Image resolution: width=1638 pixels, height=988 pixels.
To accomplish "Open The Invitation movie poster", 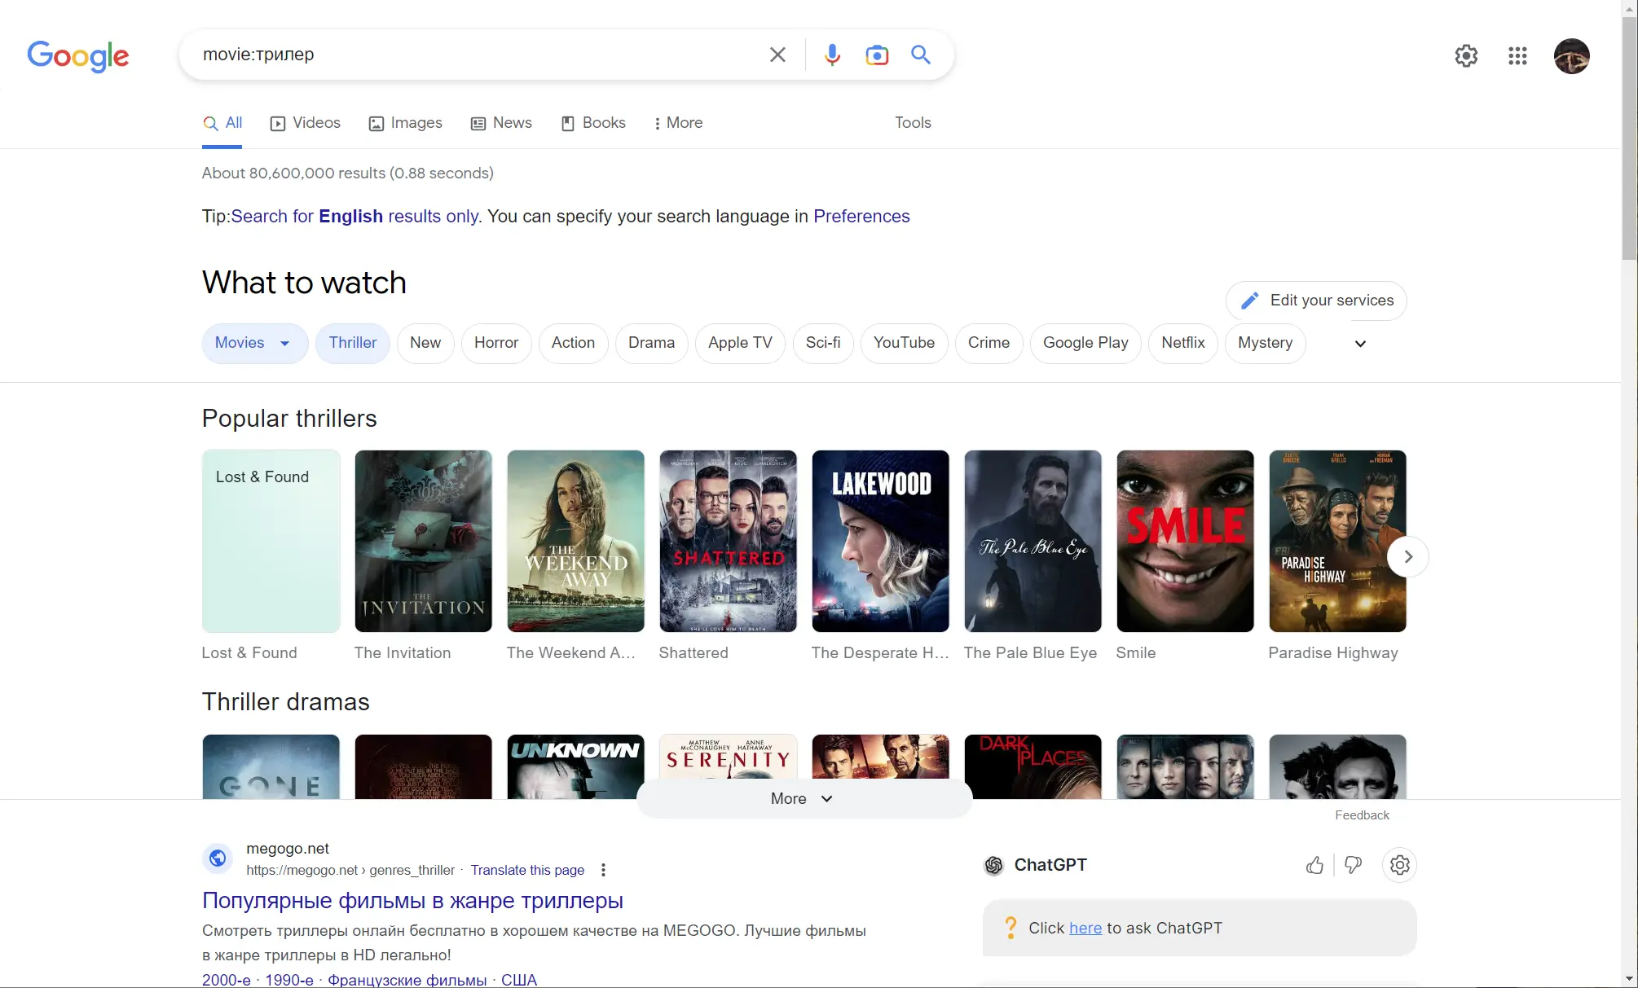I will [423, 541].
